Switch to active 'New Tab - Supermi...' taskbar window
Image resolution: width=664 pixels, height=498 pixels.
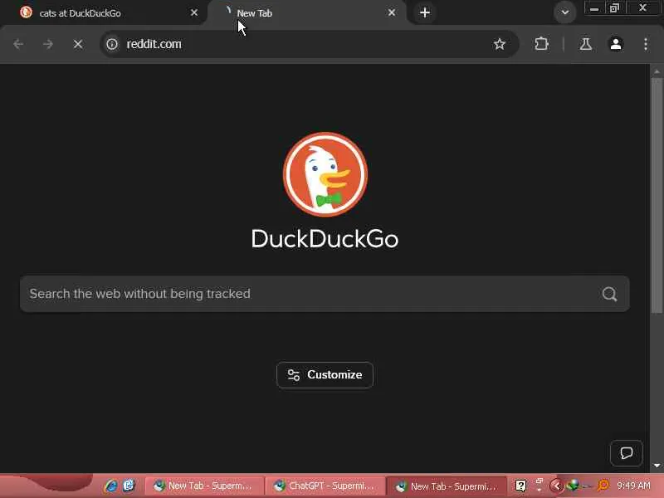click(x=446, y=486)
